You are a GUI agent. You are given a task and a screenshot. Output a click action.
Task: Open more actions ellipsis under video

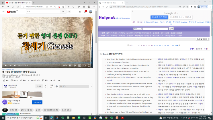[x=59, y=80]
